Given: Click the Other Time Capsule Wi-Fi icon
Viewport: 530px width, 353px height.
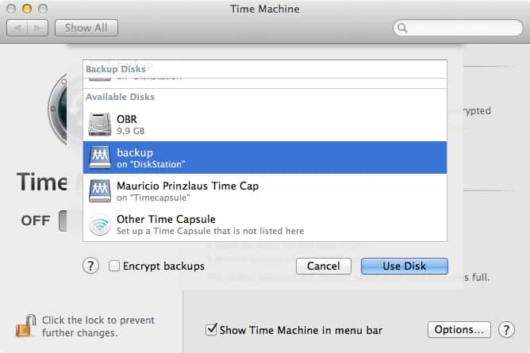Looking at the screenshot, I should [100, 224].
